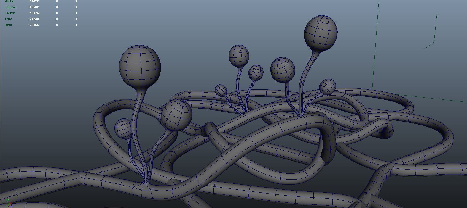Click the XYZ view axis indicator

click(9, 203)
